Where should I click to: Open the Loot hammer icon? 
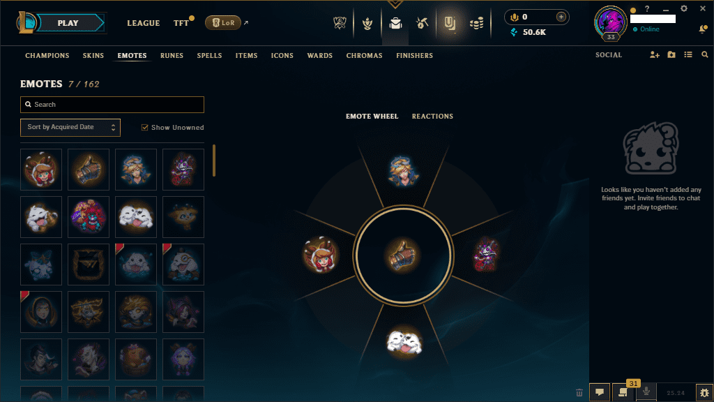coord(422,23)
